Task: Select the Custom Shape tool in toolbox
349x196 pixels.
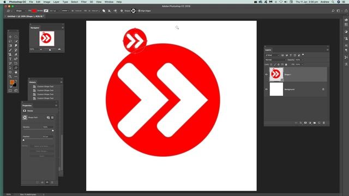Action: pos(16,68)
